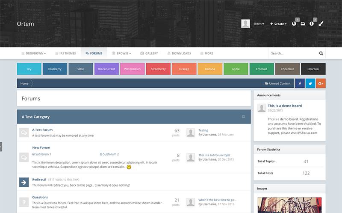Click A Test Forum speech bubble icon

[24, 132]
